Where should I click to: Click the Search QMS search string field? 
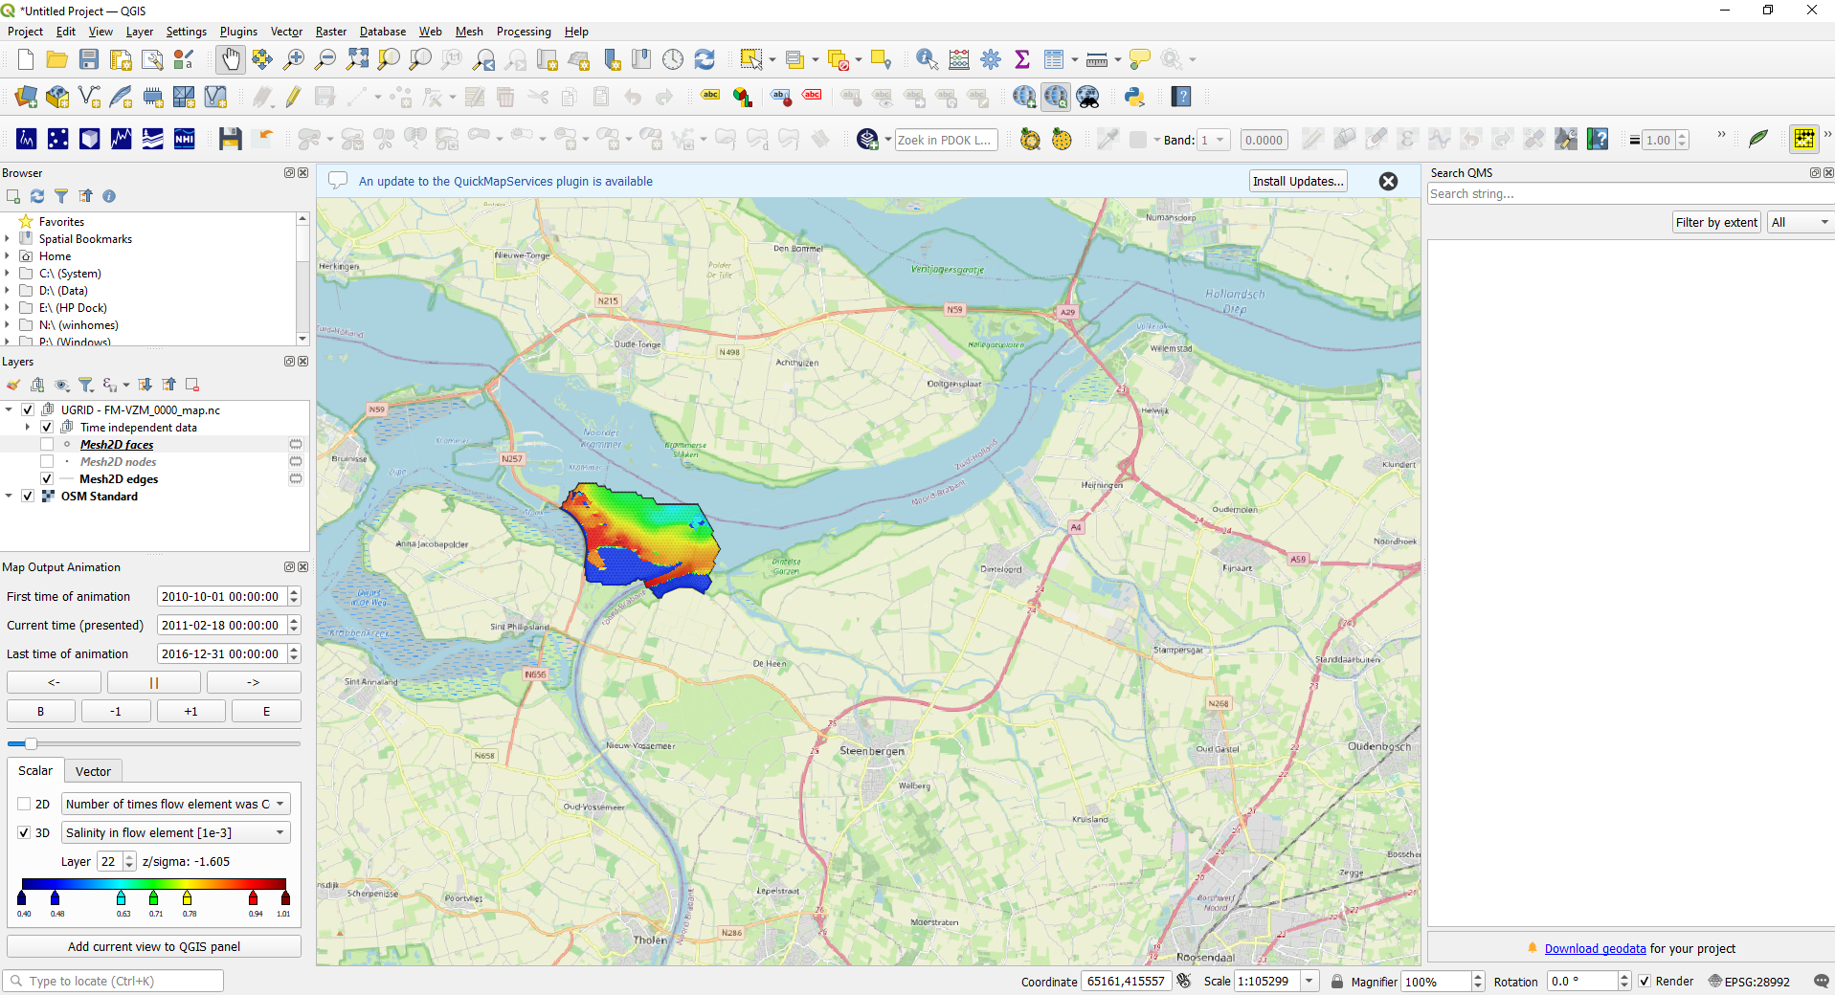1627,194
